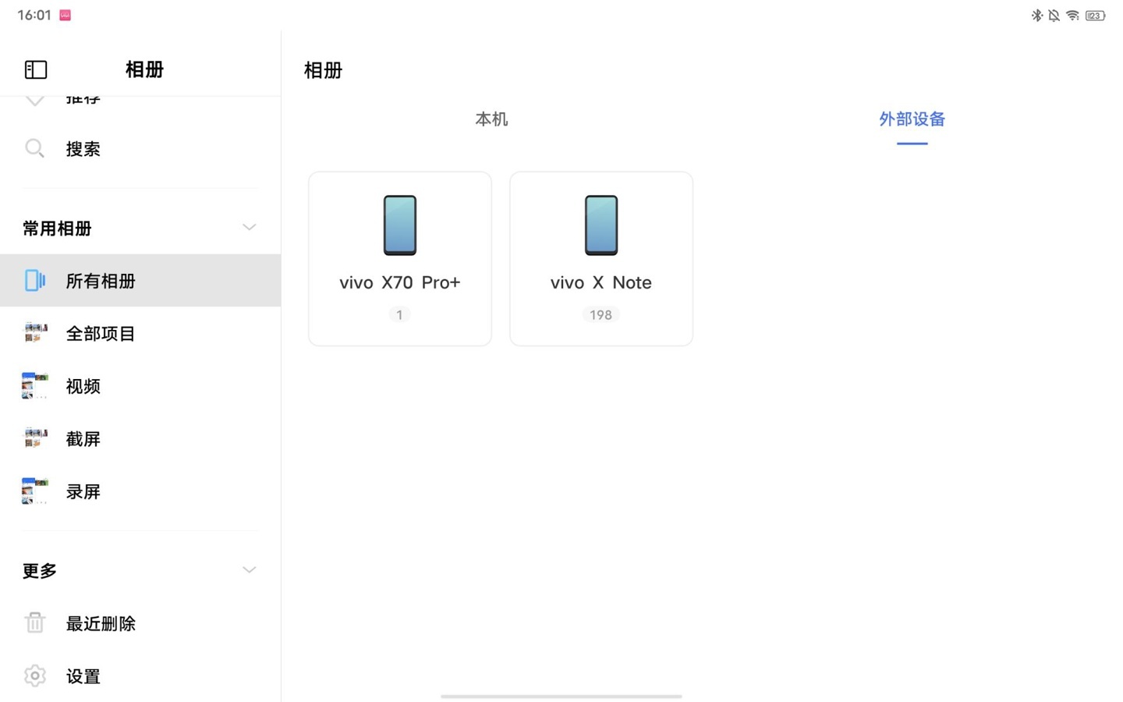Open the 全部项目 album
The height and width of the screenshot is (702, 1123).
tap(140, 333)
